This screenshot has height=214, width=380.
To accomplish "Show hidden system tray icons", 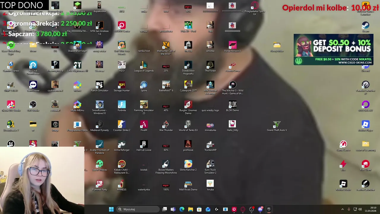I will pyautogui.click(x=342, y=209).
